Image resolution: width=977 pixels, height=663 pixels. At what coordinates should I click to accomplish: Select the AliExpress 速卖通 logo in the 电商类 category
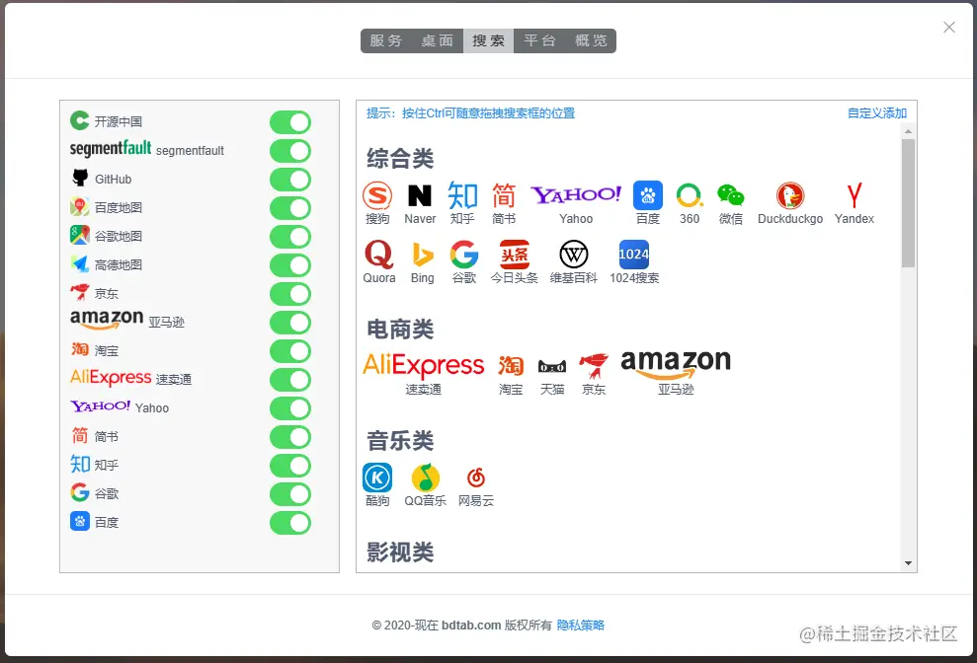(423, 365)
